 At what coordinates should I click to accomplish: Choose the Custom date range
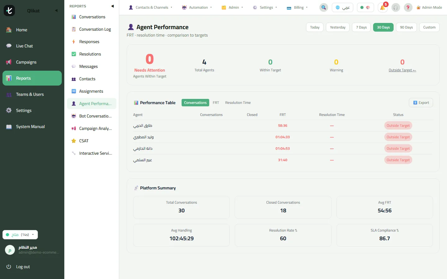click(429, 27)
